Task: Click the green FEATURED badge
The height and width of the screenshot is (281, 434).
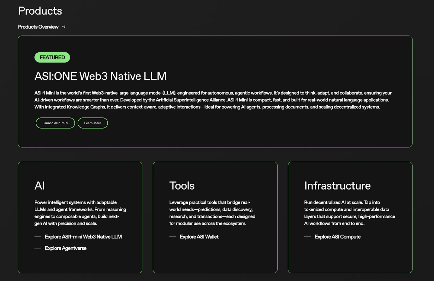Action: coord(52,57)
